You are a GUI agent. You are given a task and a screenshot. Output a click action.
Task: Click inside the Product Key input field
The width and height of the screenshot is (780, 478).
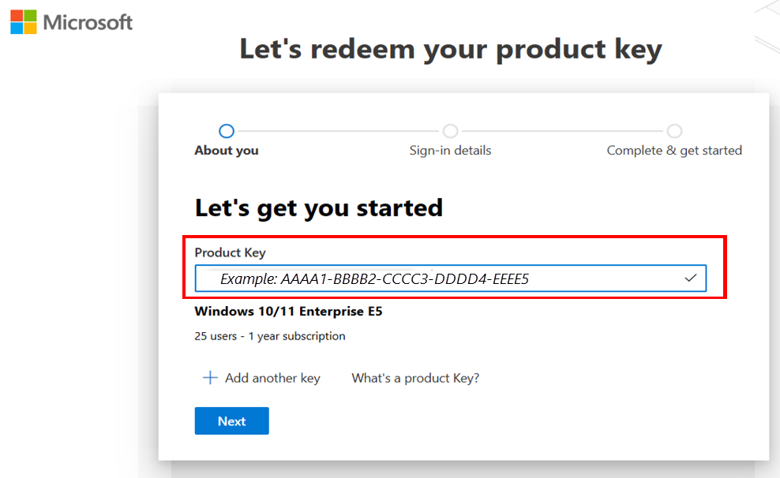[x=450, y=278]
